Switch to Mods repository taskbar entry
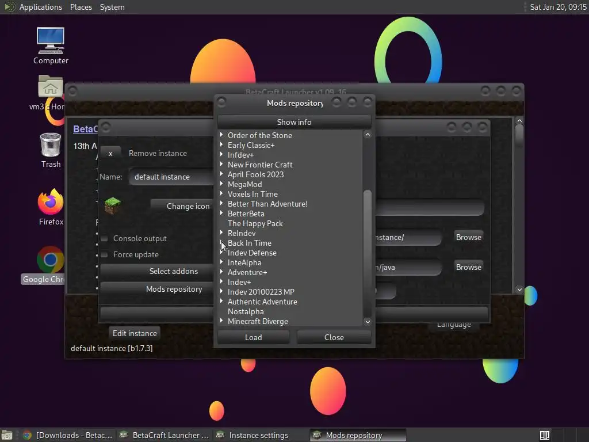The width and height of the screenshot is (589, 442). [358, 435]
